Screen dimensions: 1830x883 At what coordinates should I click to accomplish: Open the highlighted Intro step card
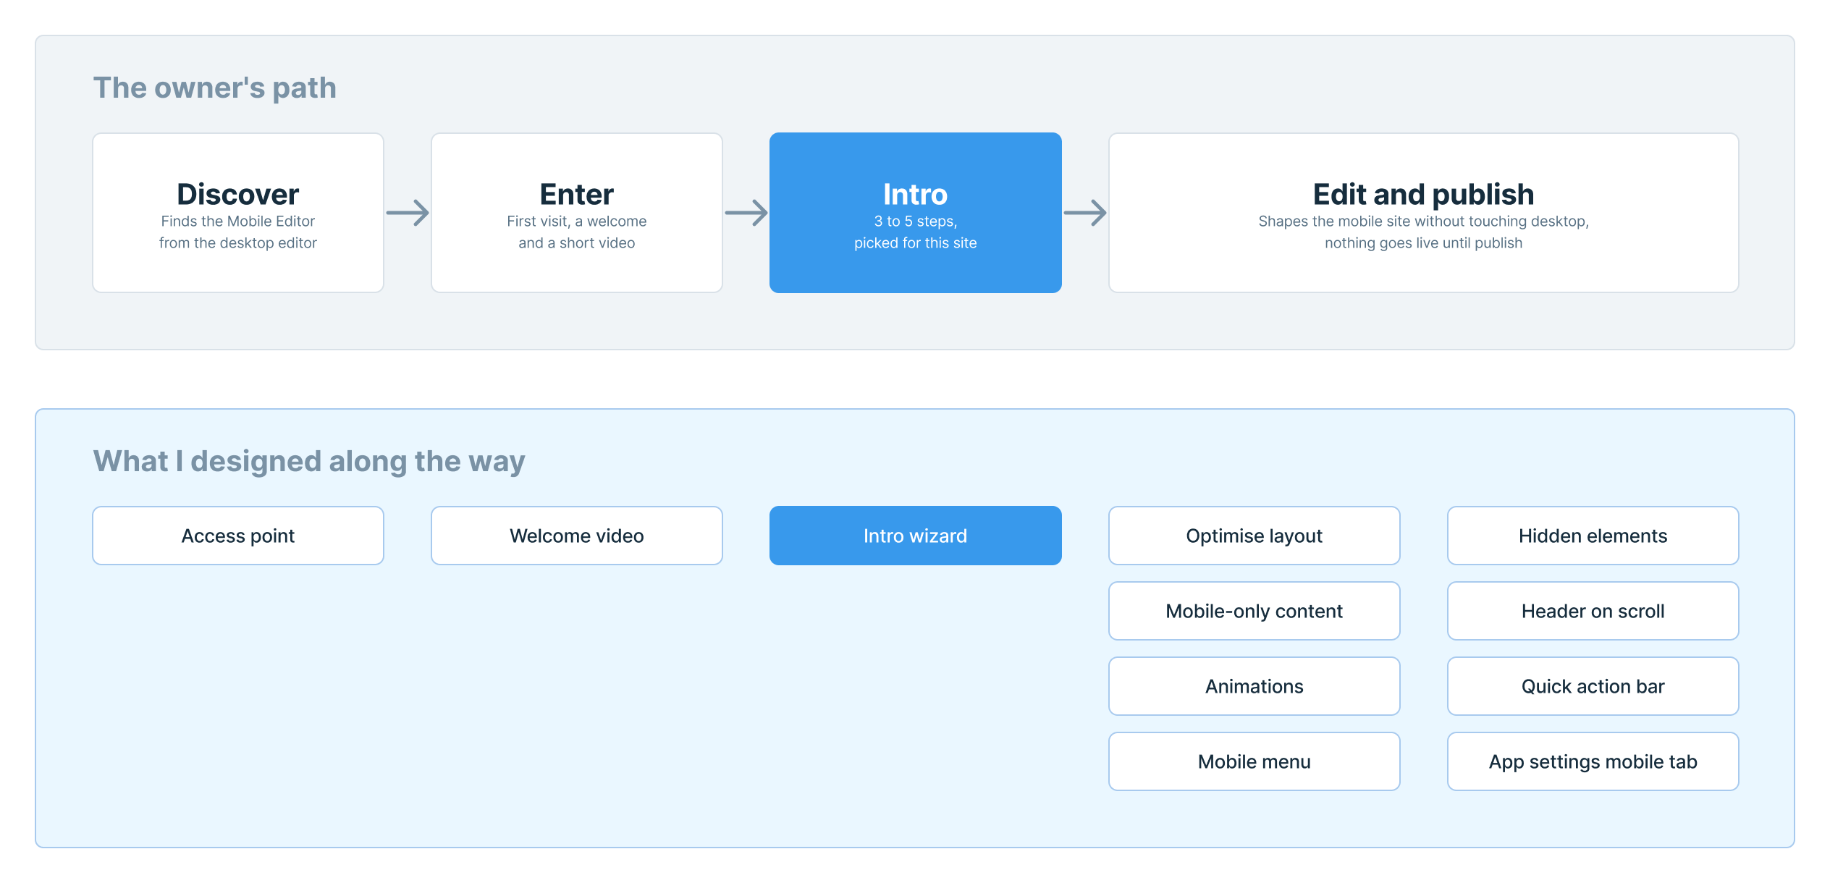click(x=916, y=213)
